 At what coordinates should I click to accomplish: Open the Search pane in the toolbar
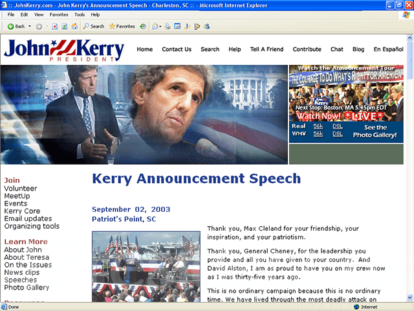(94, 27)
